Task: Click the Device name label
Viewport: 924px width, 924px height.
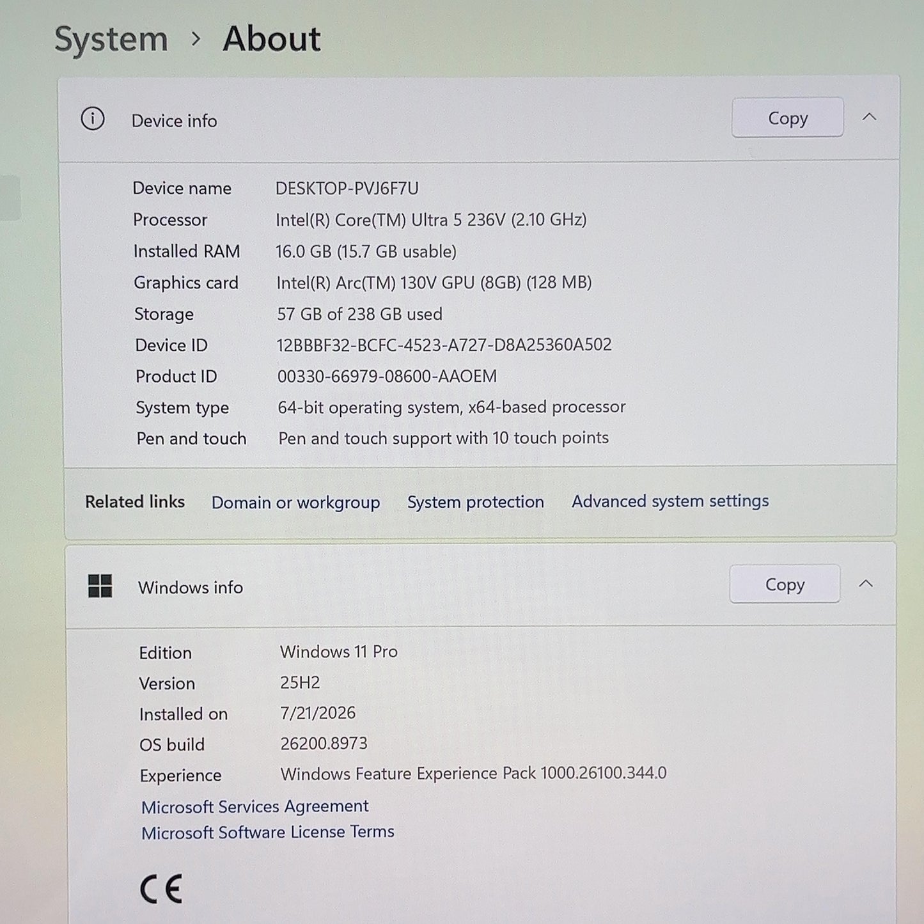Action: [x=182, y=189]
